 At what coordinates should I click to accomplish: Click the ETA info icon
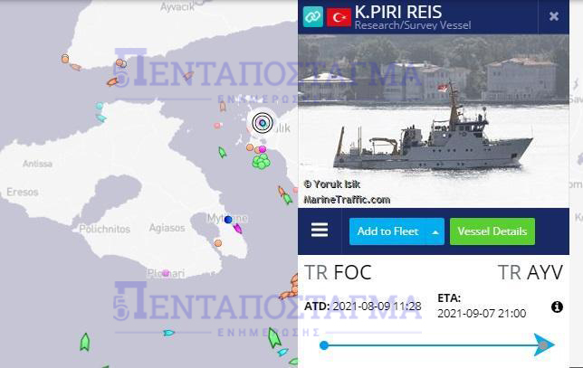click(x=557, y=307)
